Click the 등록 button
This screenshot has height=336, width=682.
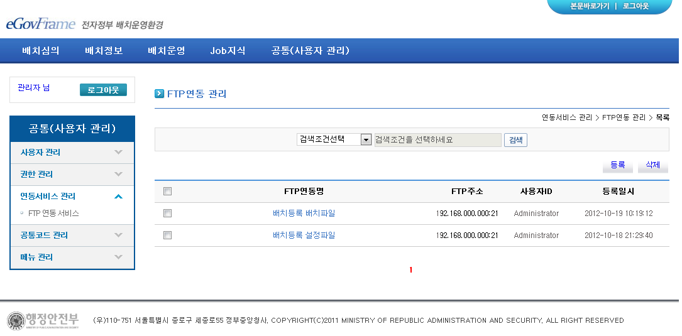617,165
